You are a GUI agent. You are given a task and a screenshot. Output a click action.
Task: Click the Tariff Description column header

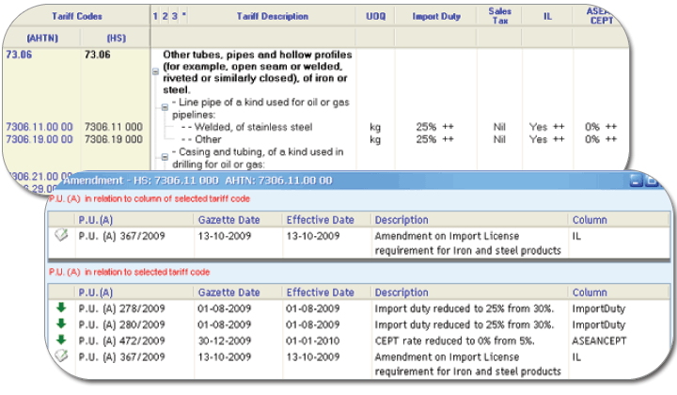click(272, 16)
